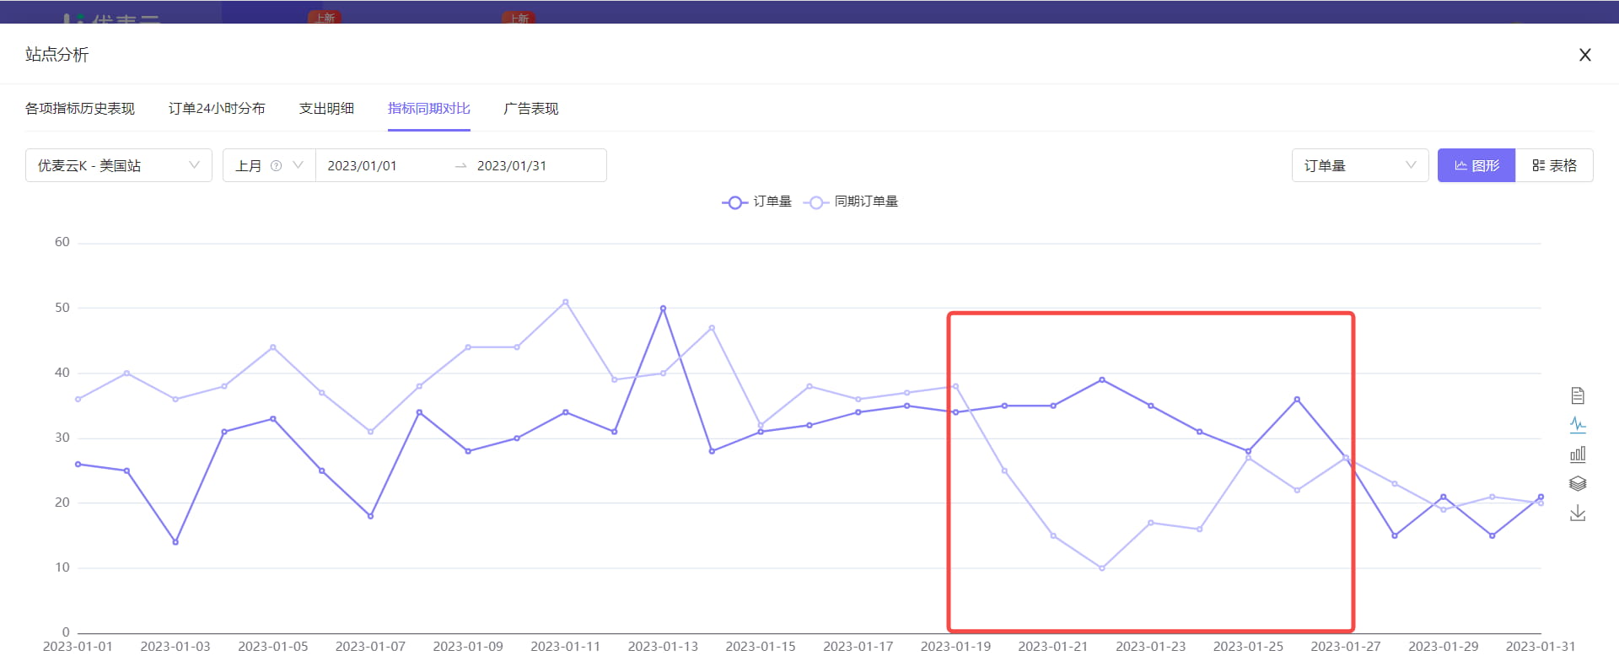Click the 2023-01-31 axis label
Image resolution: width=1619 pixels, height=672 pixels.
[x=1541, y=647]
